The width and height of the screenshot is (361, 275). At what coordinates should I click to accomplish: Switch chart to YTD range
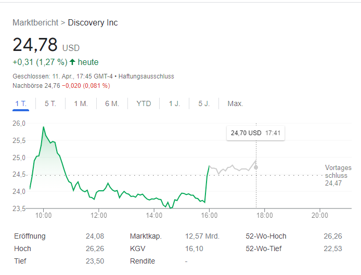tap(144, 103)
